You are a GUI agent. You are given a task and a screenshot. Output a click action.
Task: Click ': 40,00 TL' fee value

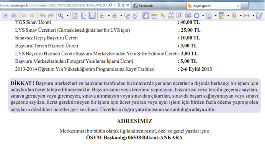(189, 22)
